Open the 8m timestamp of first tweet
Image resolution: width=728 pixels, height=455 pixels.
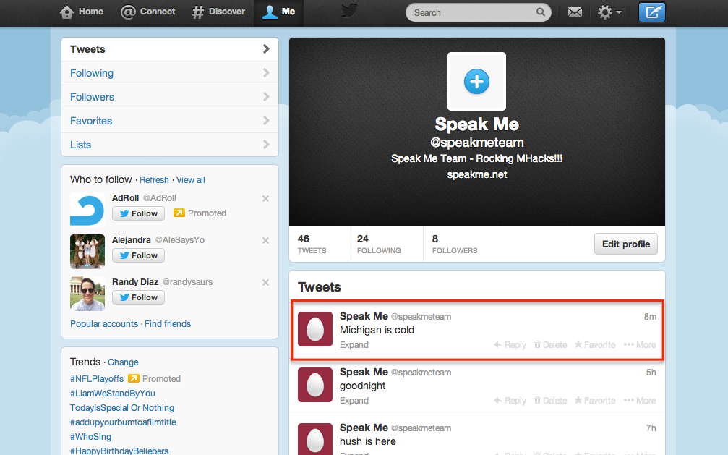point(650,317)
